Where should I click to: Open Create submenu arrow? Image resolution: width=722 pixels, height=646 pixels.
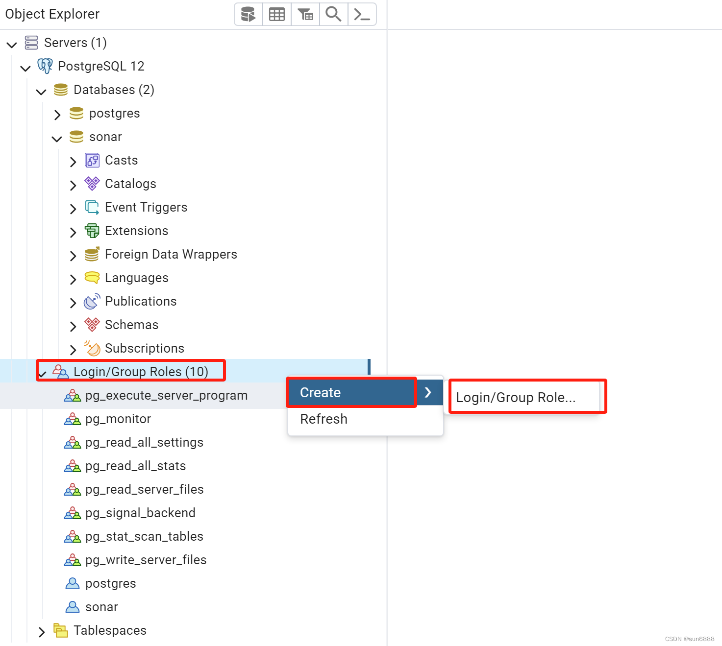tap(428, 392)
